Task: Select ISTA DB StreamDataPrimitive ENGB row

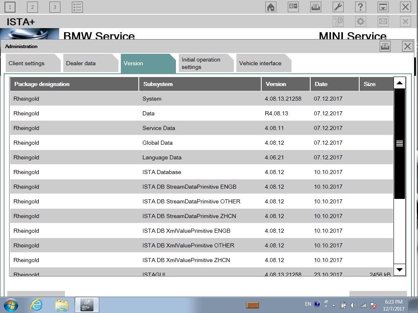Action: [202, 187]
